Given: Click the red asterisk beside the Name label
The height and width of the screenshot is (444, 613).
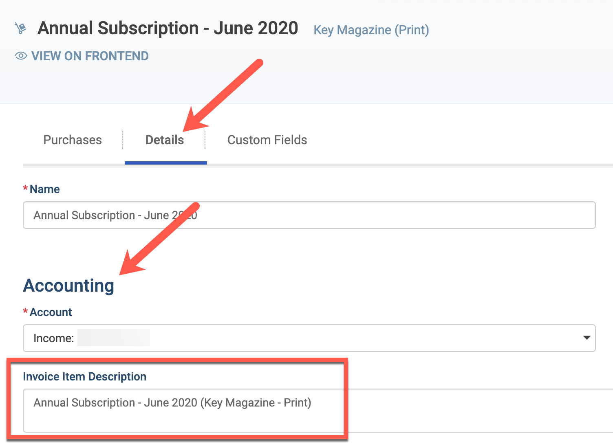Looking at the screenshot, I should click(x=25, y=189).
